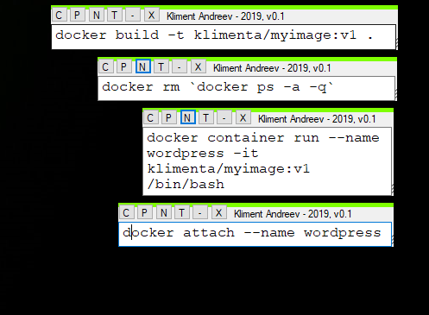Viewport: 429px width, 315px height.
Task: Click dash button in docker attach note
Action: pos(200,212)
